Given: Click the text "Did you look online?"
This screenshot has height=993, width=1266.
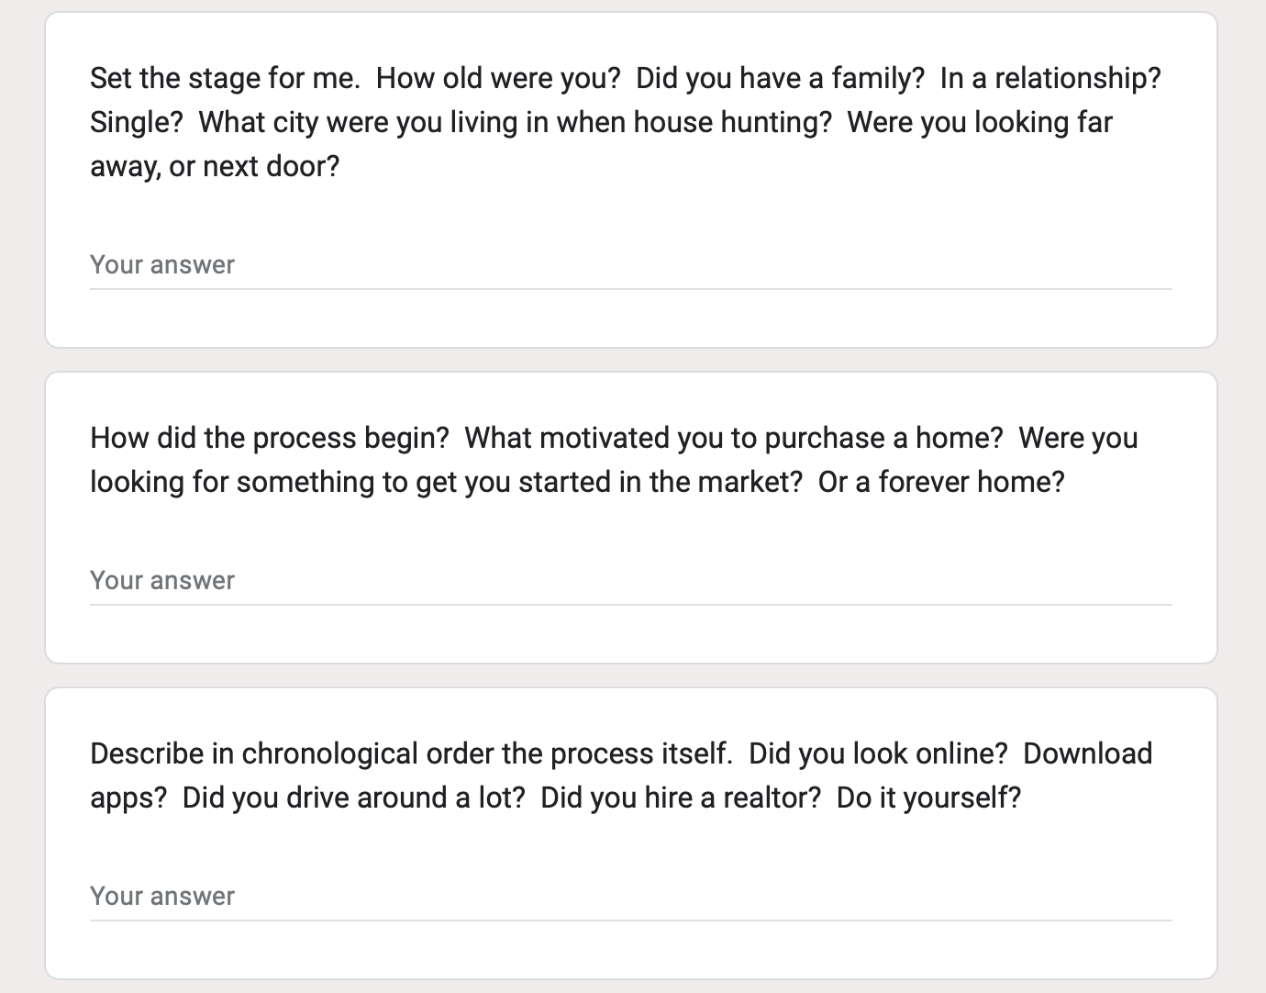Looking at the screenshot, I should click(x=878, y=753).
